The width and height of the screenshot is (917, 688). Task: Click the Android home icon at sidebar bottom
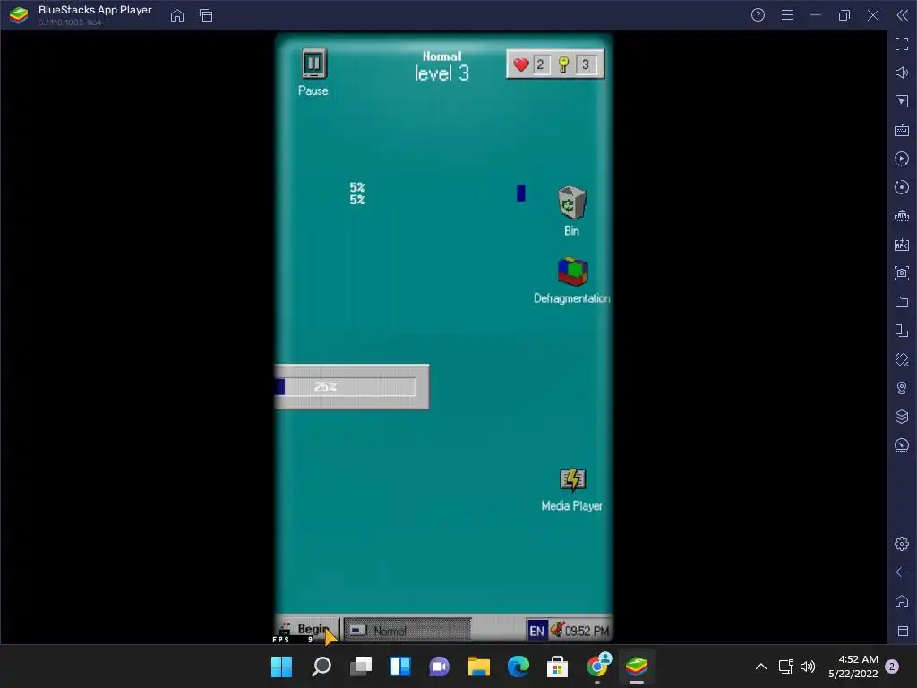(902, 601)
